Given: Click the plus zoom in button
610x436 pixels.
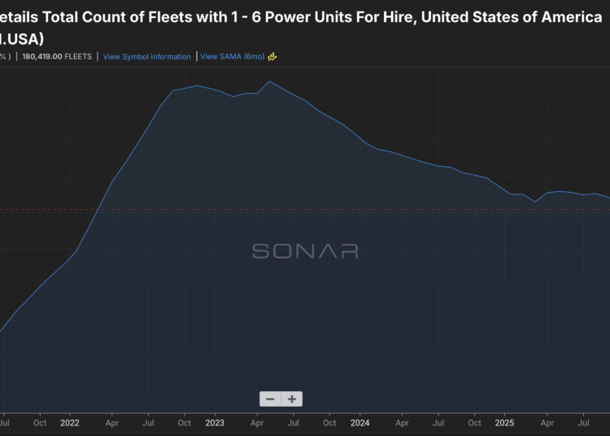Looking at the screenshot, I should coord(292,399).
